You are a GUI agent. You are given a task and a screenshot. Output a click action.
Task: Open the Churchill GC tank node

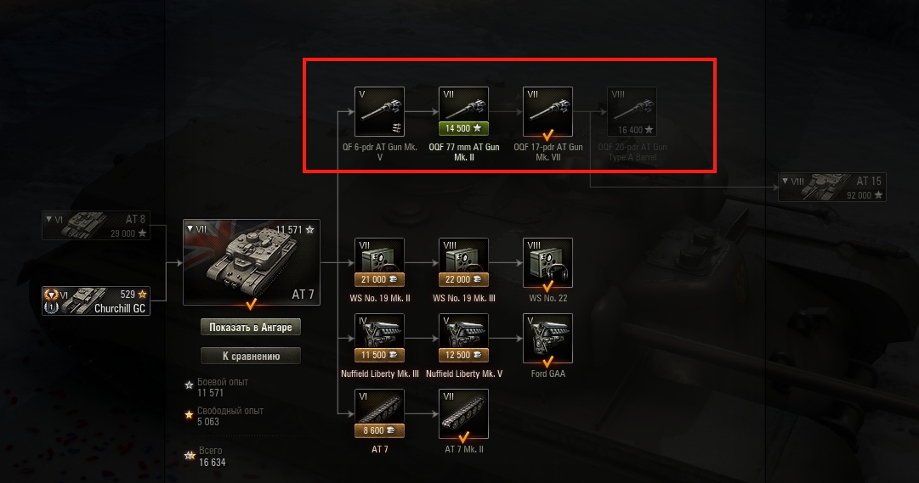[x=96, y=301]
